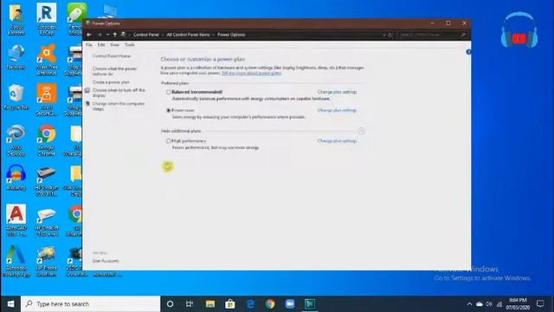
Task: Change plan settings for High performance plan
Action: pyautogui.click(x=337, y=140)
